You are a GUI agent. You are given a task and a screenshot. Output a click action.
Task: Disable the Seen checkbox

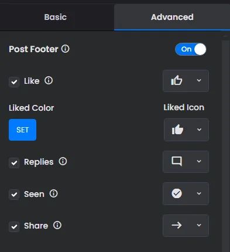[14, 195]
